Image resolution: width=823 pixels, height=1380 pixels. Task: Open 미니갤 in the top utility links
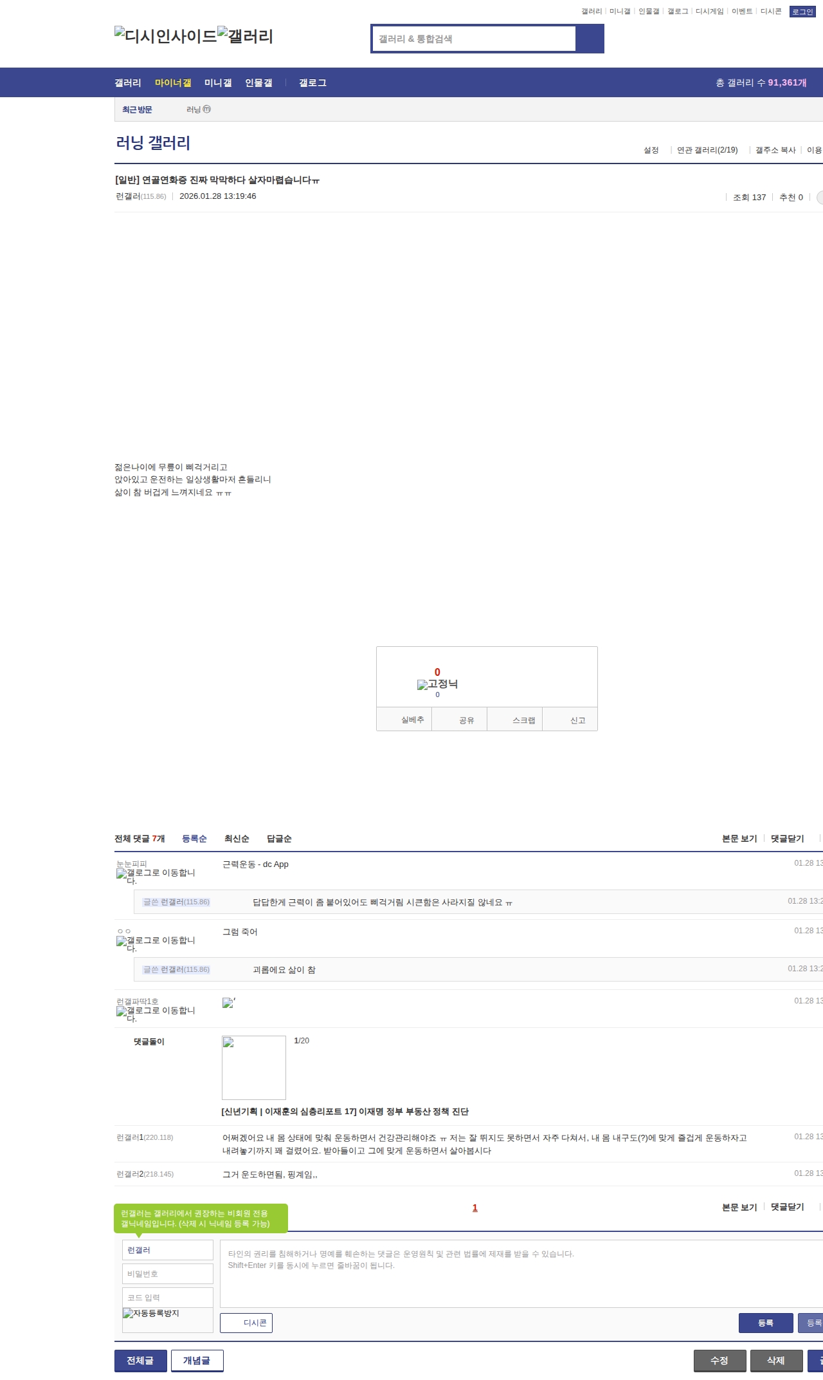click(620, 12)
